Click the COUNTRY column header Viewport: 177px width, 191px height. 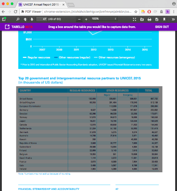25,91
